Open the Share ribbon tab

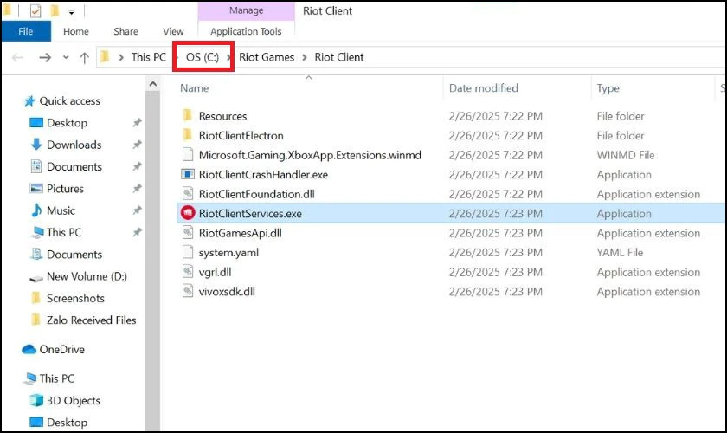(125, 31)
